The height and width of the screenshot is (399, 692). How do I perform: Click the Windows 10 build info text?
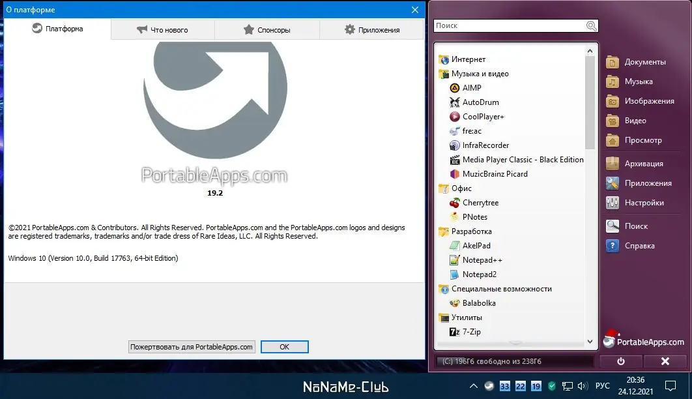(93, 258)
